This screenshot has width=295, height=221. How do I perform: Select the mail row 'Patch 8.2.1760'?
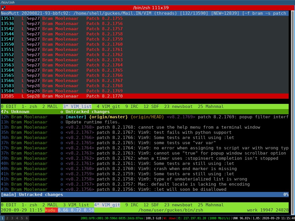coord(145,44)
